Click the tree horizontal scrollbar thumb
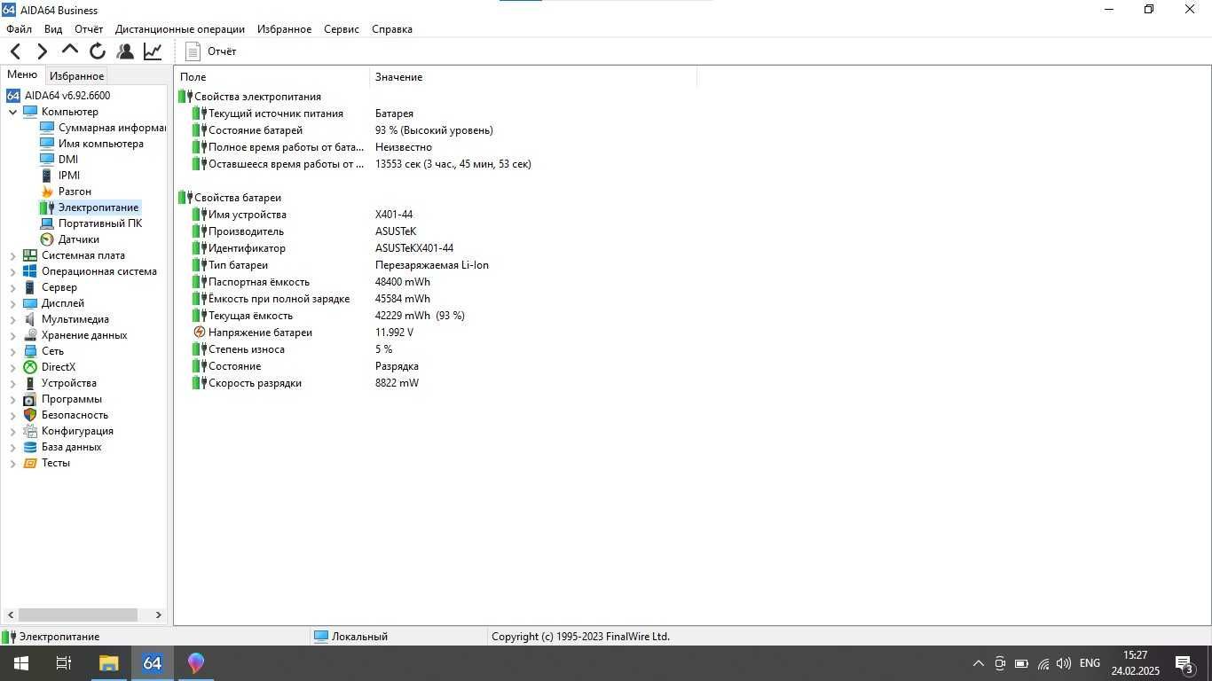 (78, 614)
